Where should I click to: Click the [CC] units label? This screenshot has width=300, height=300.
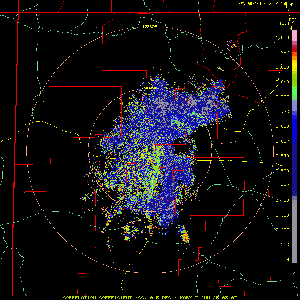click(x=285, y=23)
